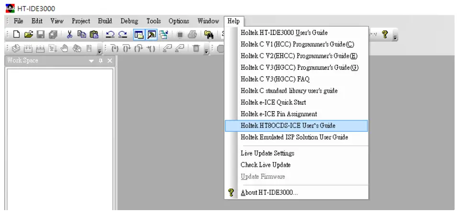Click the Save floppy disk icon

point(41,35)
